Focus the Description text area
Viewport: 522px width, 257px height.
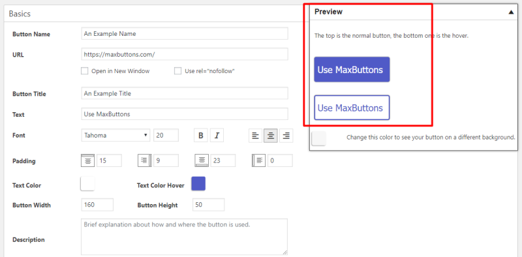point(185,237)
